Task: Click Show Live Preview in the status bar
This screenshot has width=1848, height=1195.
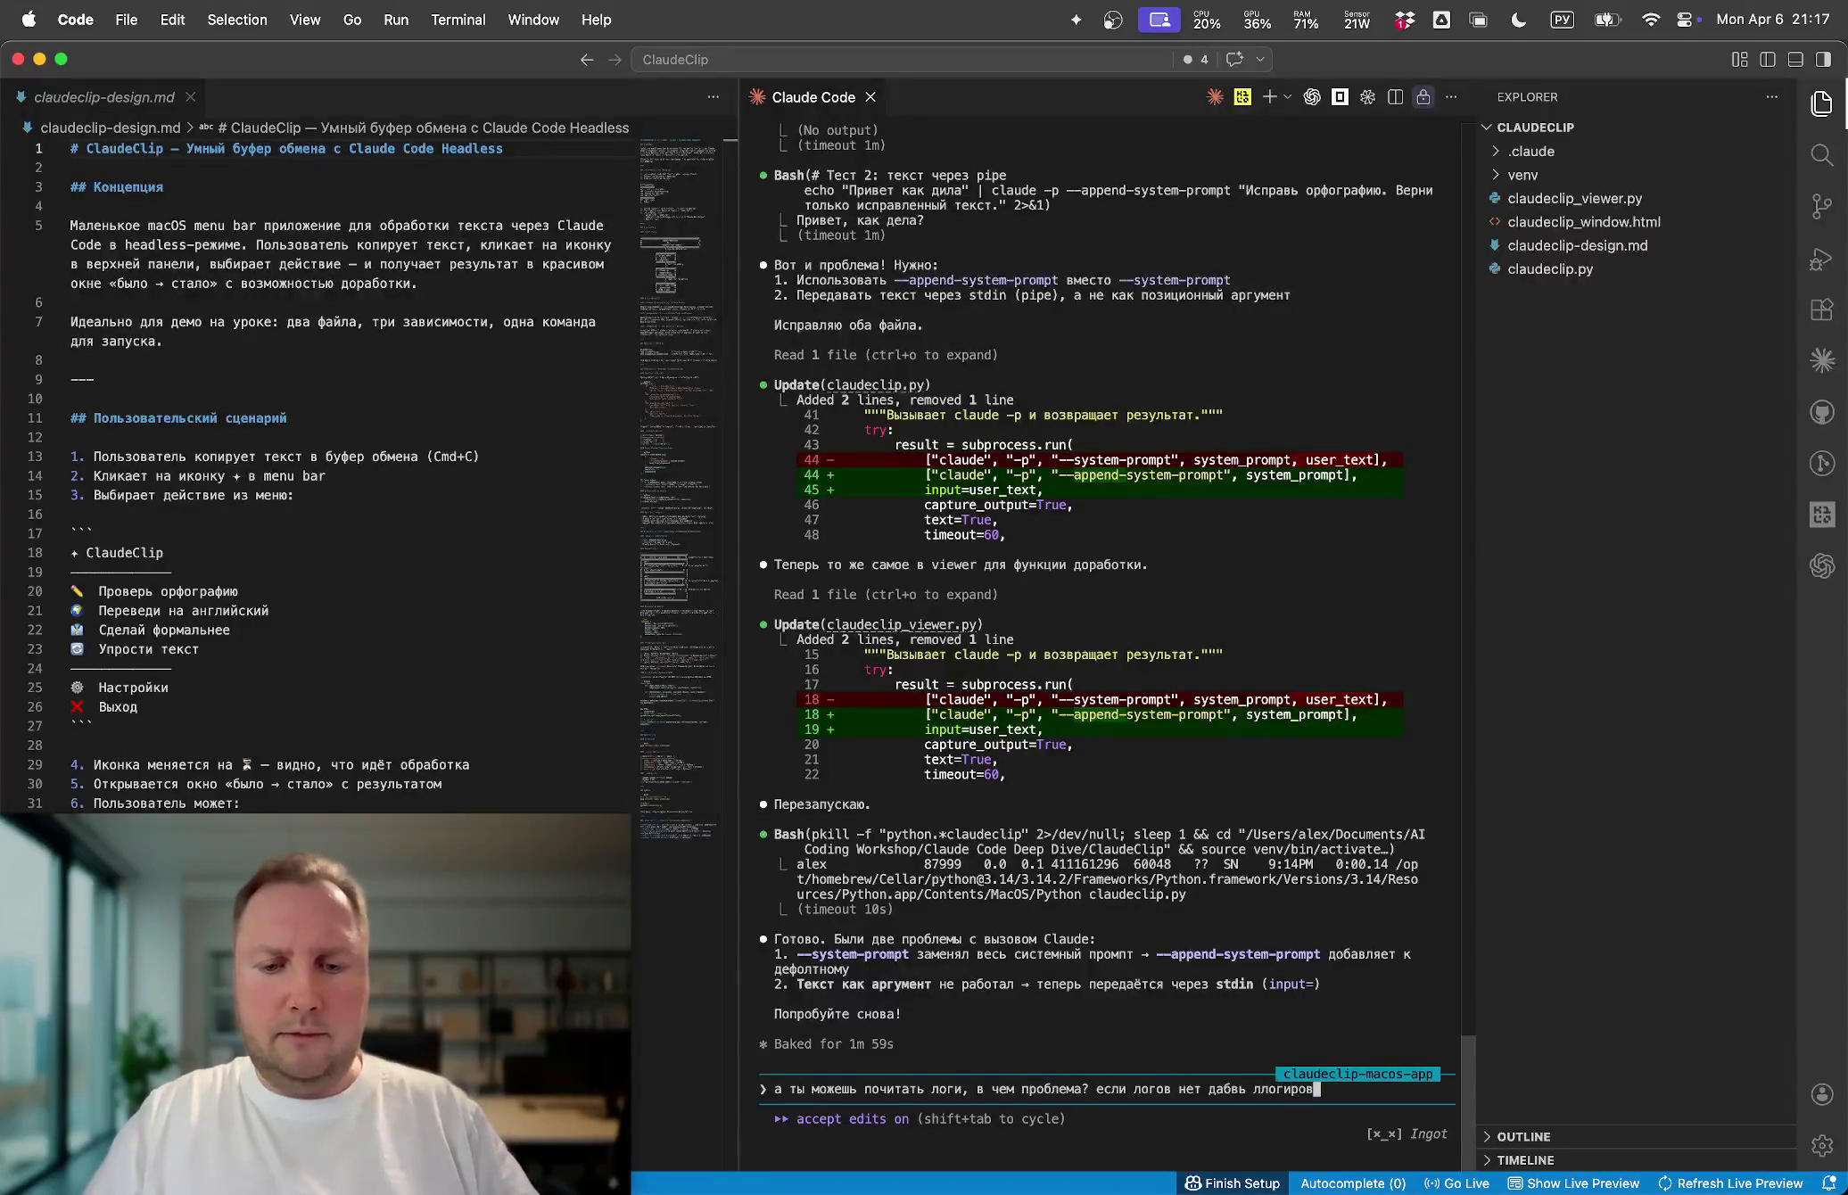Action: [1573, 1183]
